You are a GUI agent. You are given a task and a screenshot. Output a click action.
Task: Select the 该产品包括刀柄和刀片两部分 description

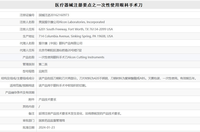coord(118,78)
